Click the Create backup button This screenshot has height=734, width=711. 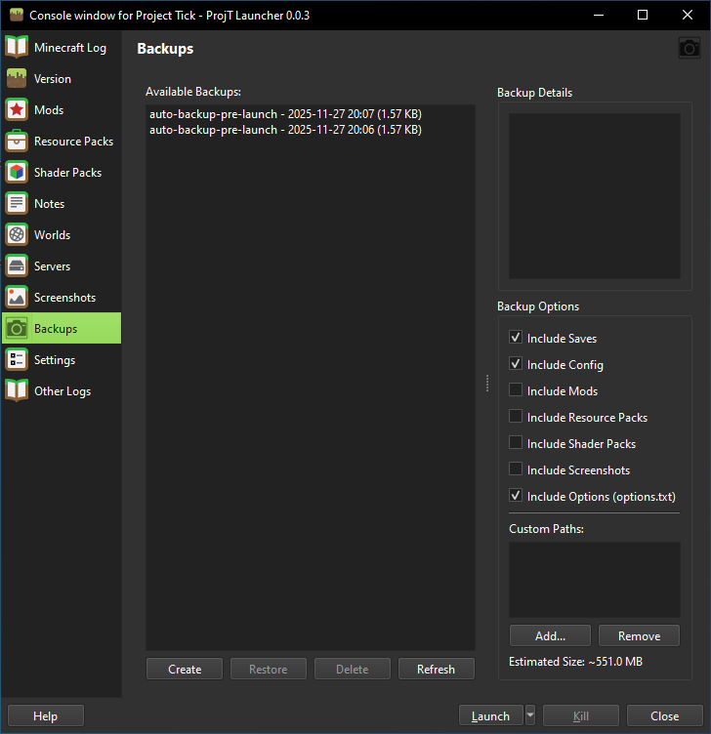tap(185, 669)
